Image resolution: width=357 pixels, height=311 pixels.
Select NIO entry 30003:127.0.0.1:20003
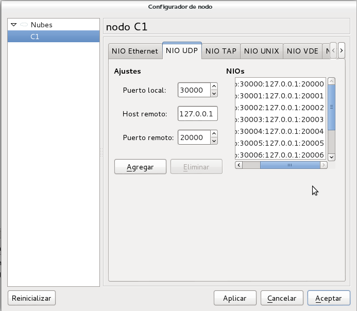279,119
